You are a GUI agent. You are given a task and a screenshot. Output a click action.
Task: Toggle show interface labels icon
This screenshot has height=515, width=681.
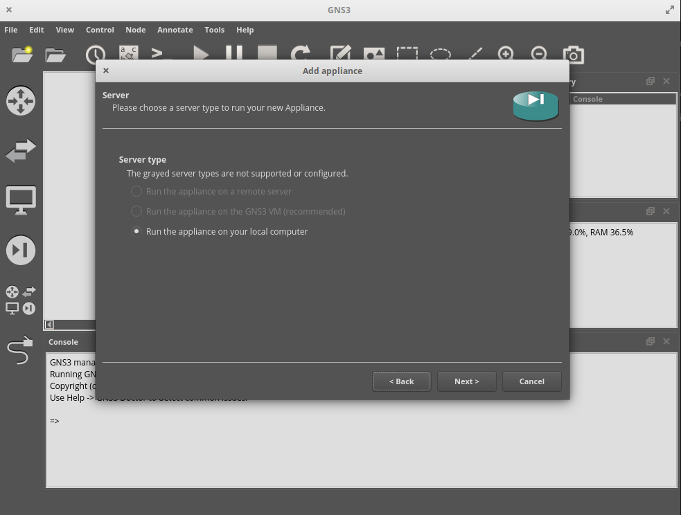129,53
